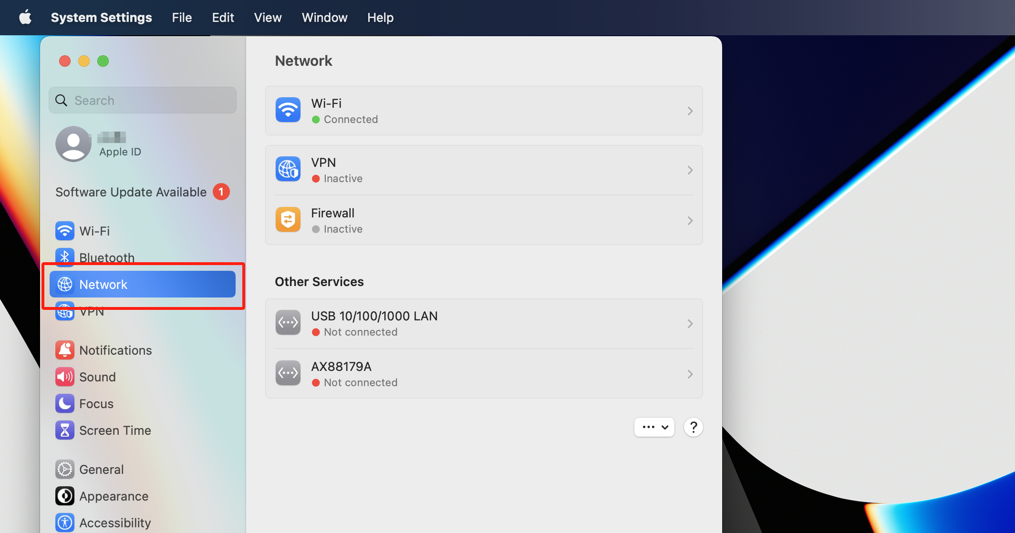Screen dimensions: 1015x533
Task: Click the Network globe icon in the sidebar
Action: (65, 285)
